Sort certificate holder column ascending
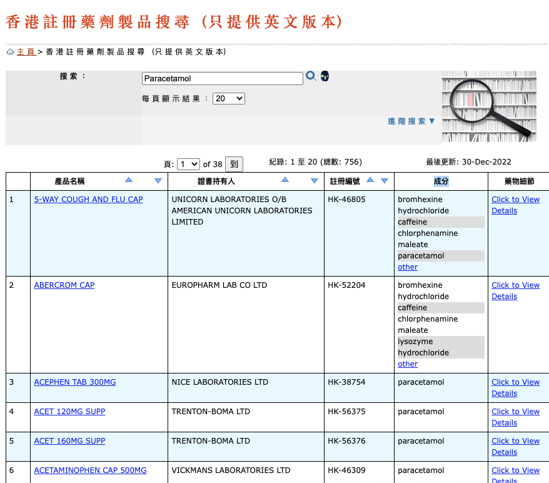This screenshot has width=549, height=483. click(285, 180)
